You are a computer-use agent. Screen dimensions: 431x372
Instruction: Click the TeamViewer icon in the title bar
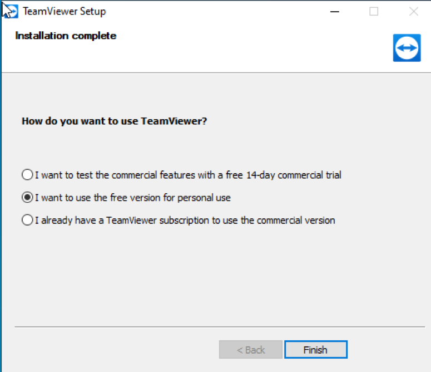pyautogui.click(x=11, y=12)
